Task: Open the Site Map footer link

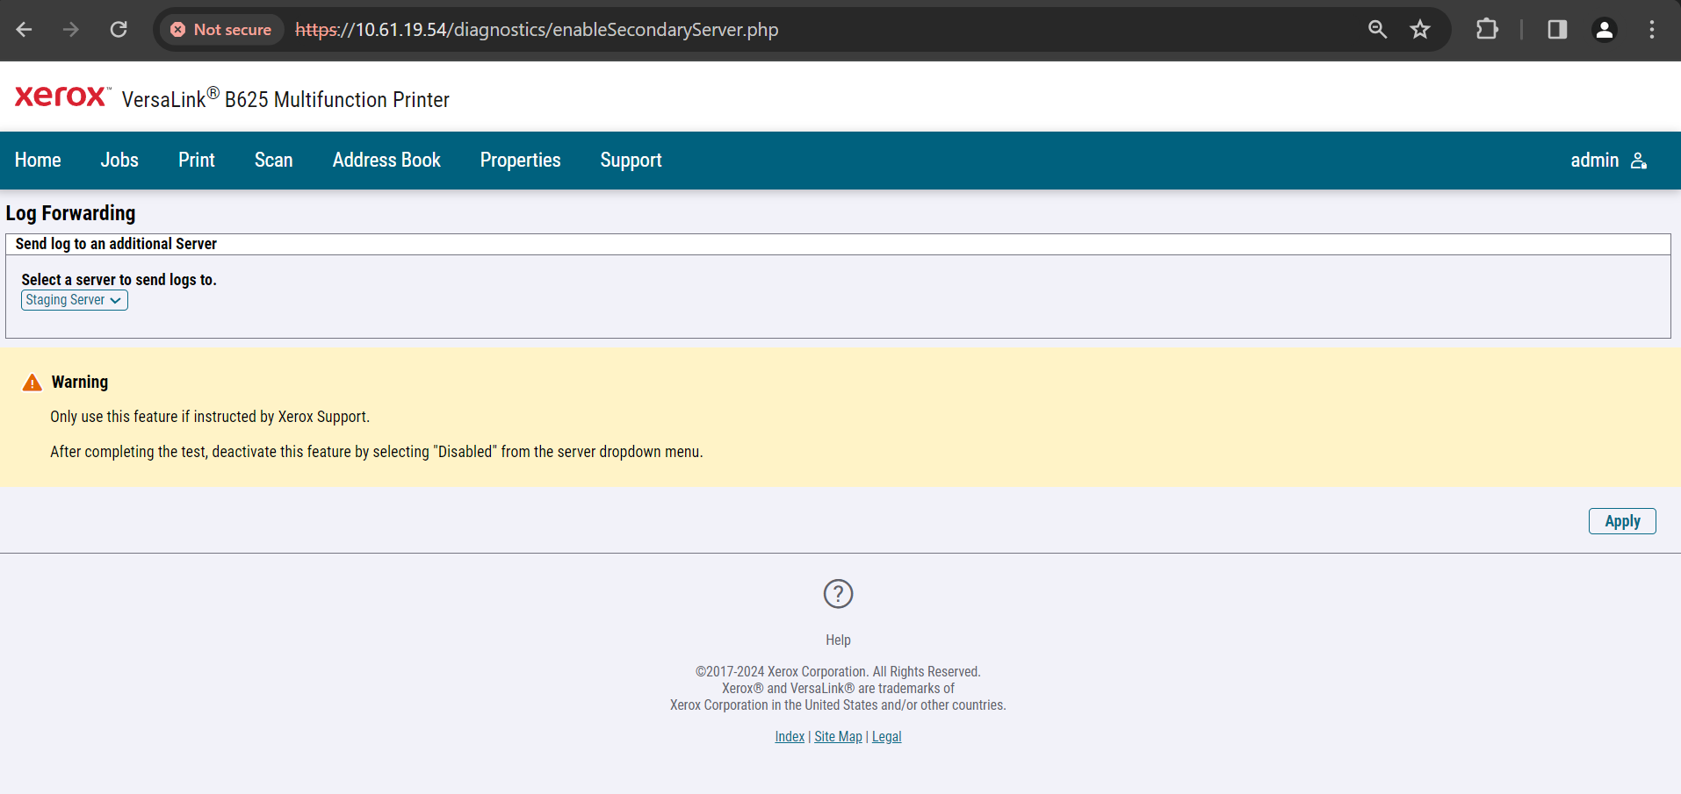Action: (838, 737)
